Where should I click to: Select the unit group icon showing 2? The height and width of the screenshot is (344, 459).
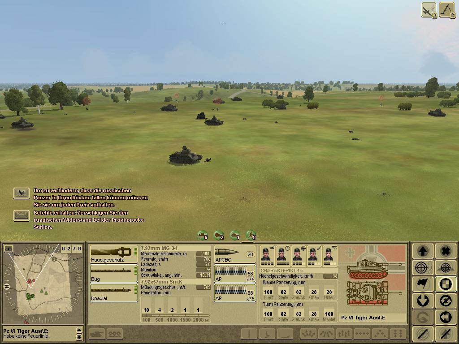[x=219, y=235]
